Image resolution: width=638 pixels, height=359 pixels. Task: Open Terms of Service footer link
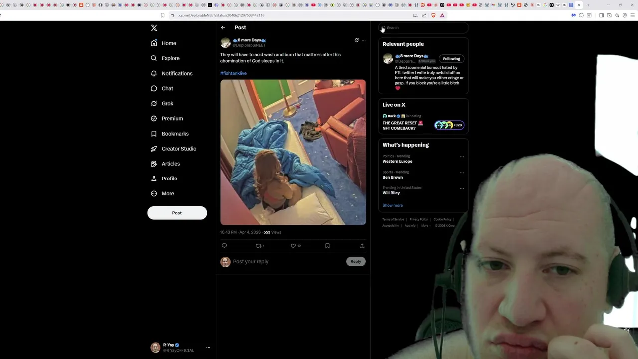point(393,219)
